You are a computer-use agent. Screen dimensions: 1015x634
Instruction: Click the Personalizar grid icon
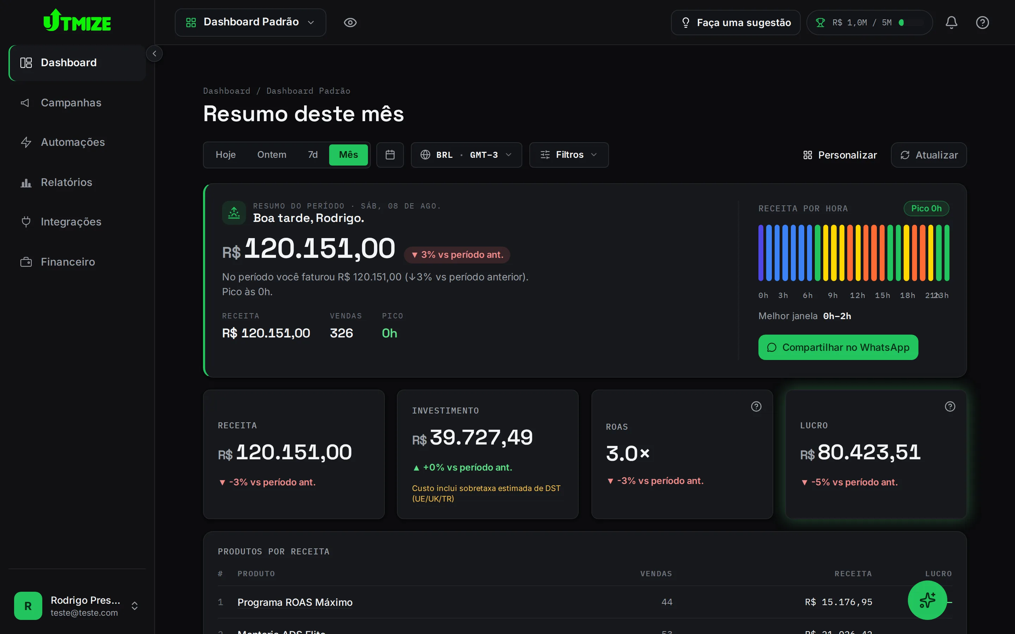tap(808, 155)
